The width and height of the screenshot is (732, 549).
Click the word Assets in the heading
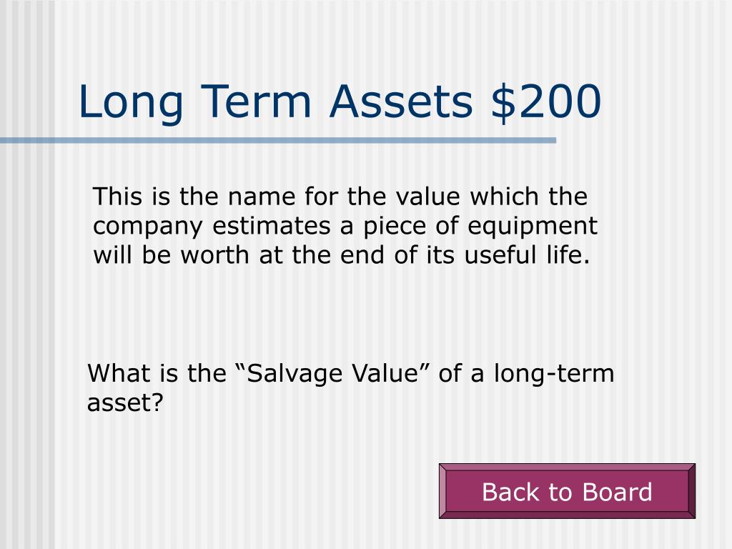pyautogui.click(x=401, y=102)
